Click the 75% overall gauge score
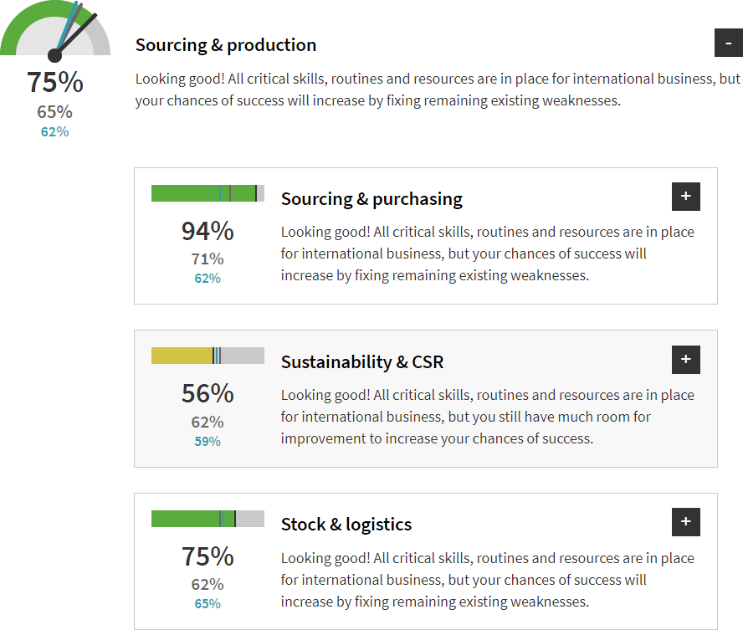743x630 pixels. (x=54, y=83)
